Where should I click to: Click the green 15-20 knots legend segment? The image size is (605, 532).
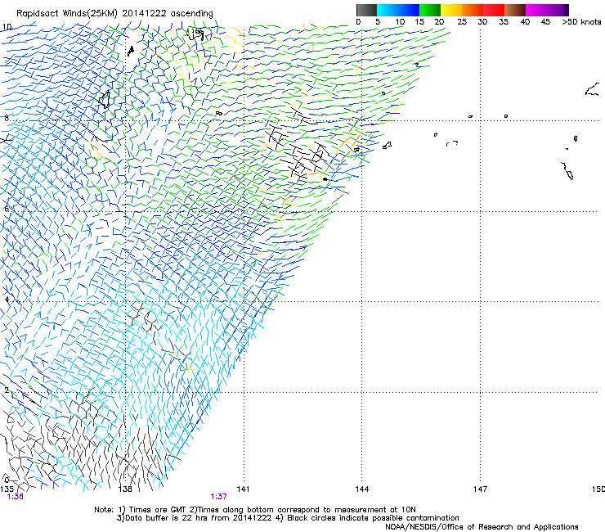430,10
